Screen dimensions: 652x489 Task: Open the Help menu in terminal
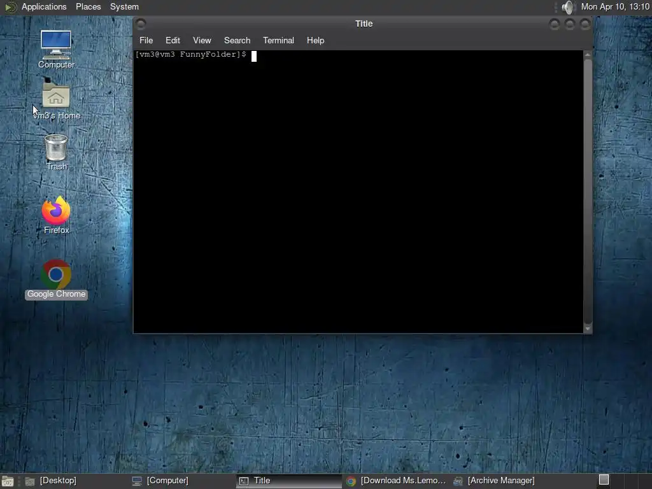click(315, 40)
